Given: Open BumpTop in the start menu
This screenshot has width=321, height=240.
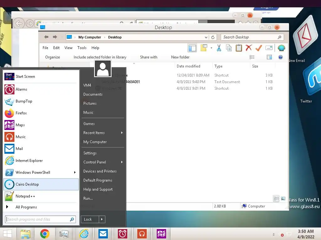Looking at the screenshot, I should [x=41, y=101].
